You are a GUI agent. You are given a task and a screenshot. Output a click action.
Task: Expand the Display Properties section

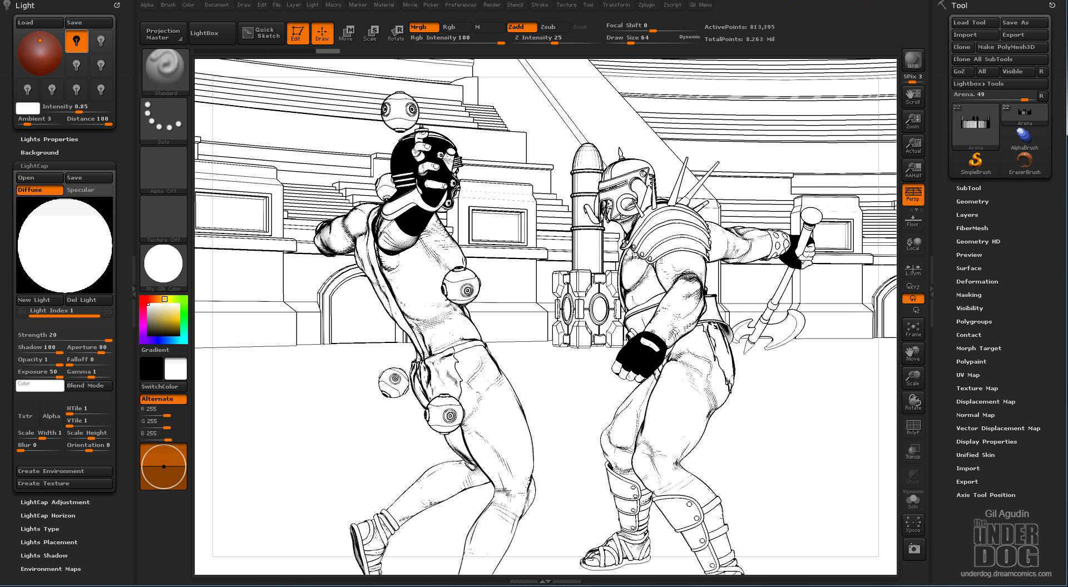[986, 441]
